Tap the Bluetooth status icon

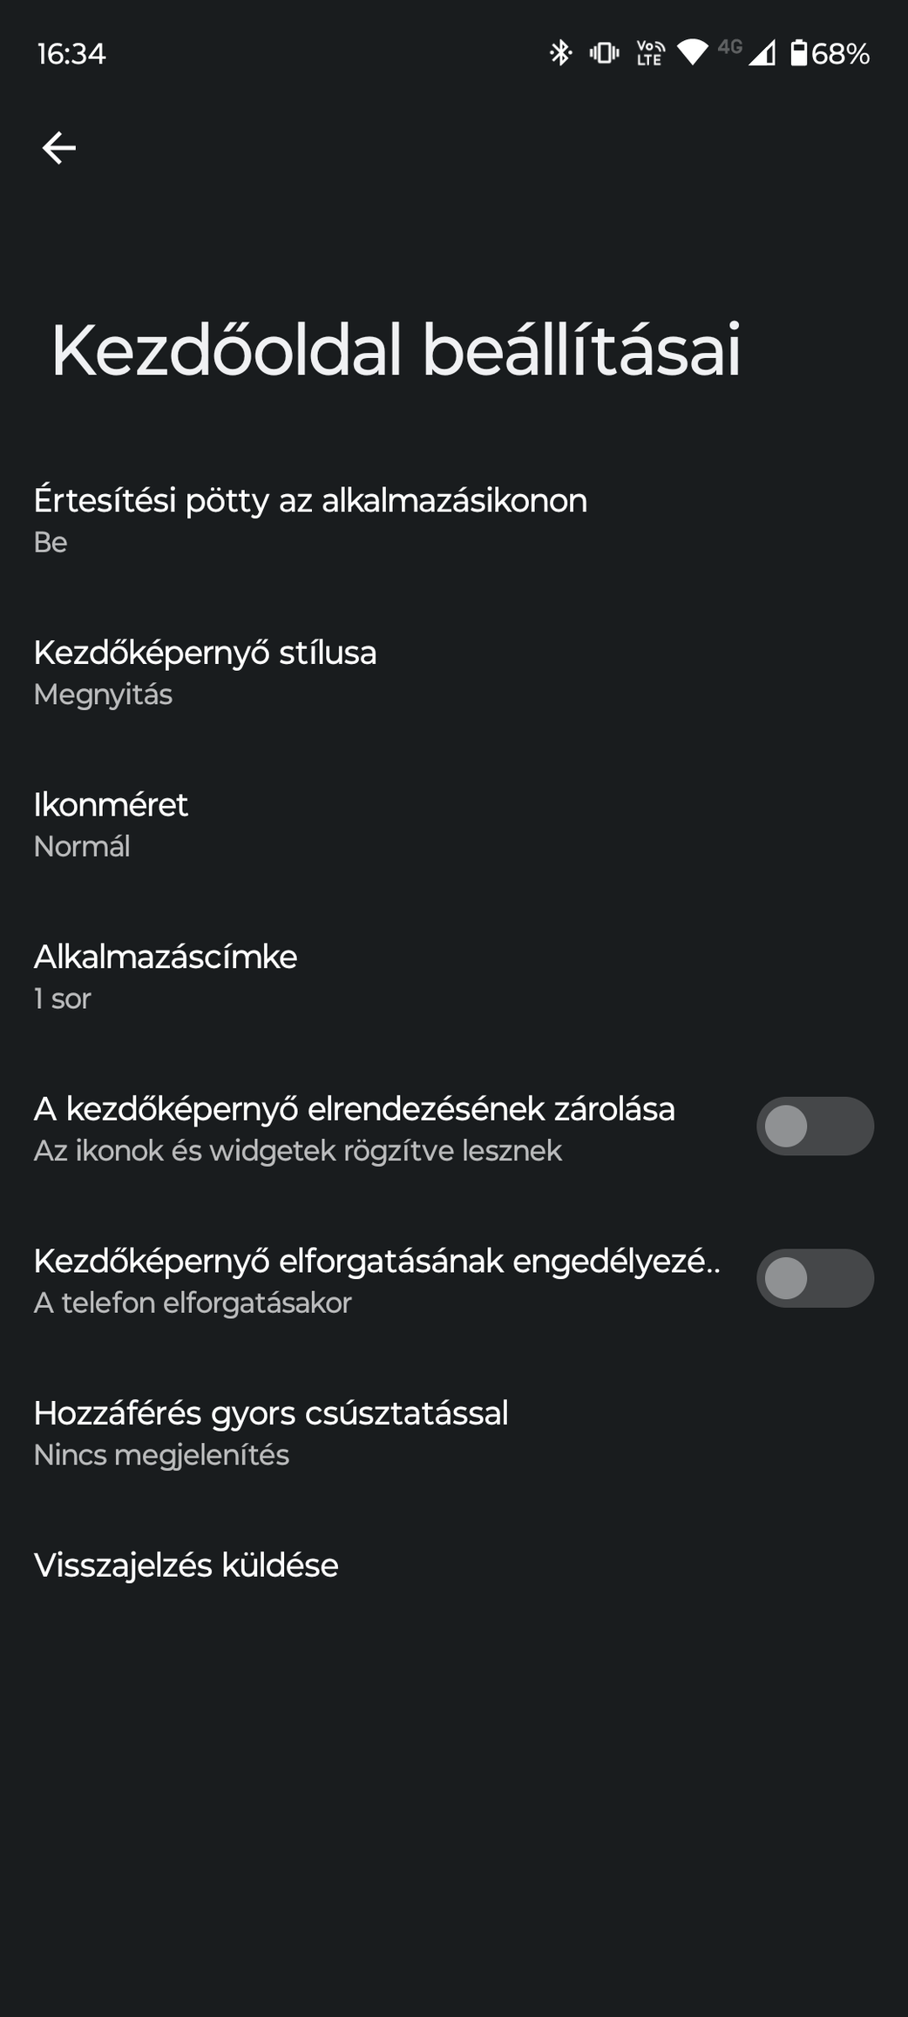(560, 54)
